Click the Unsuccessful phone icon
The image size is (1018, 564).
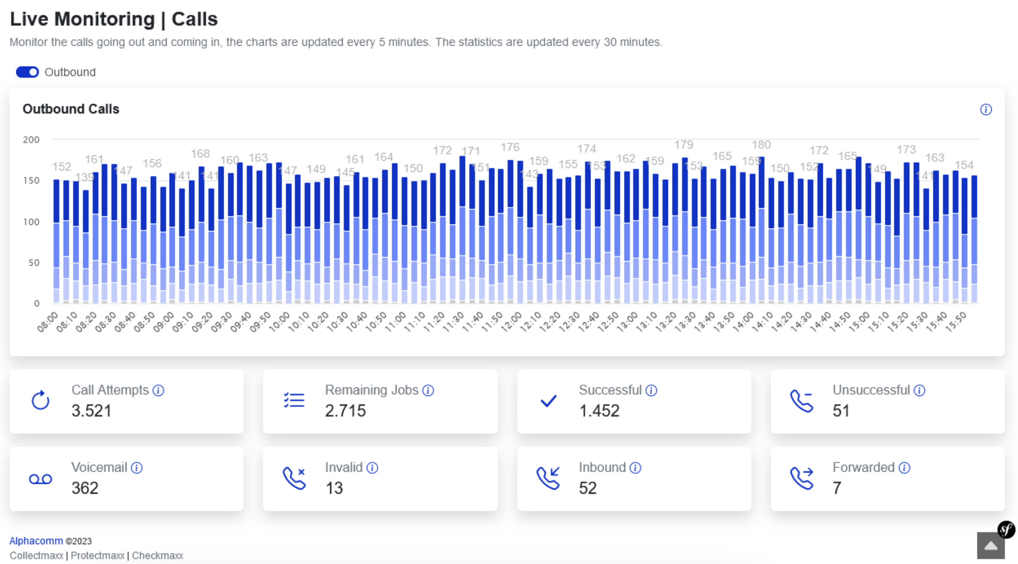[802, 401]
